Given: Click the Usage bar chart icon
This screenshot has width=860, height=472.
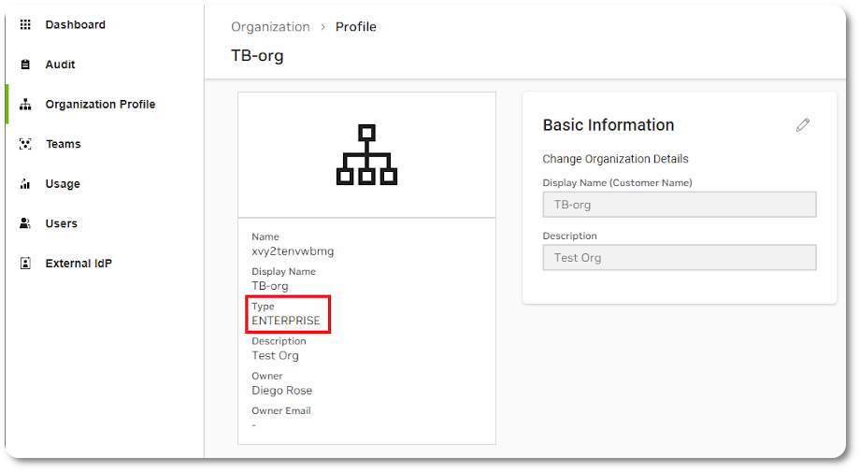Looking at the screenshot, I should coord(25,184).
